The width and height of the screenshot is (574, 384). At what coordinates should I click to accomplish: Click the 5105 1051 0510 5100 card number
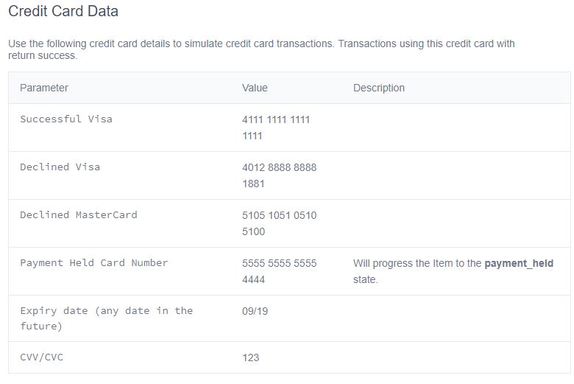tap(279, 223)
